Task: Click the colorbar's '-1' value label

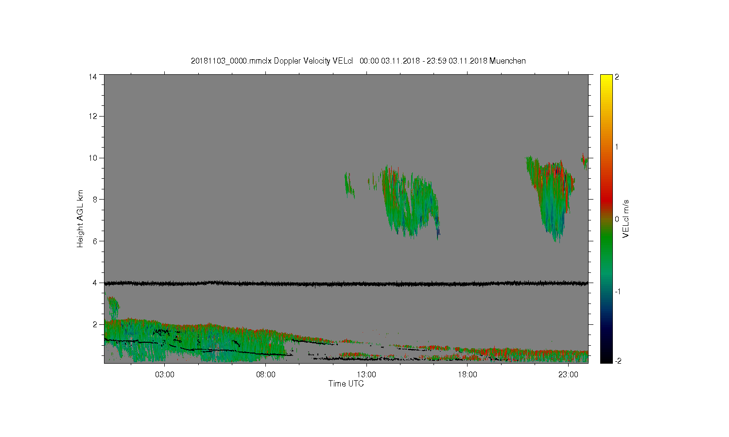Action: click(x=617, y=291)
